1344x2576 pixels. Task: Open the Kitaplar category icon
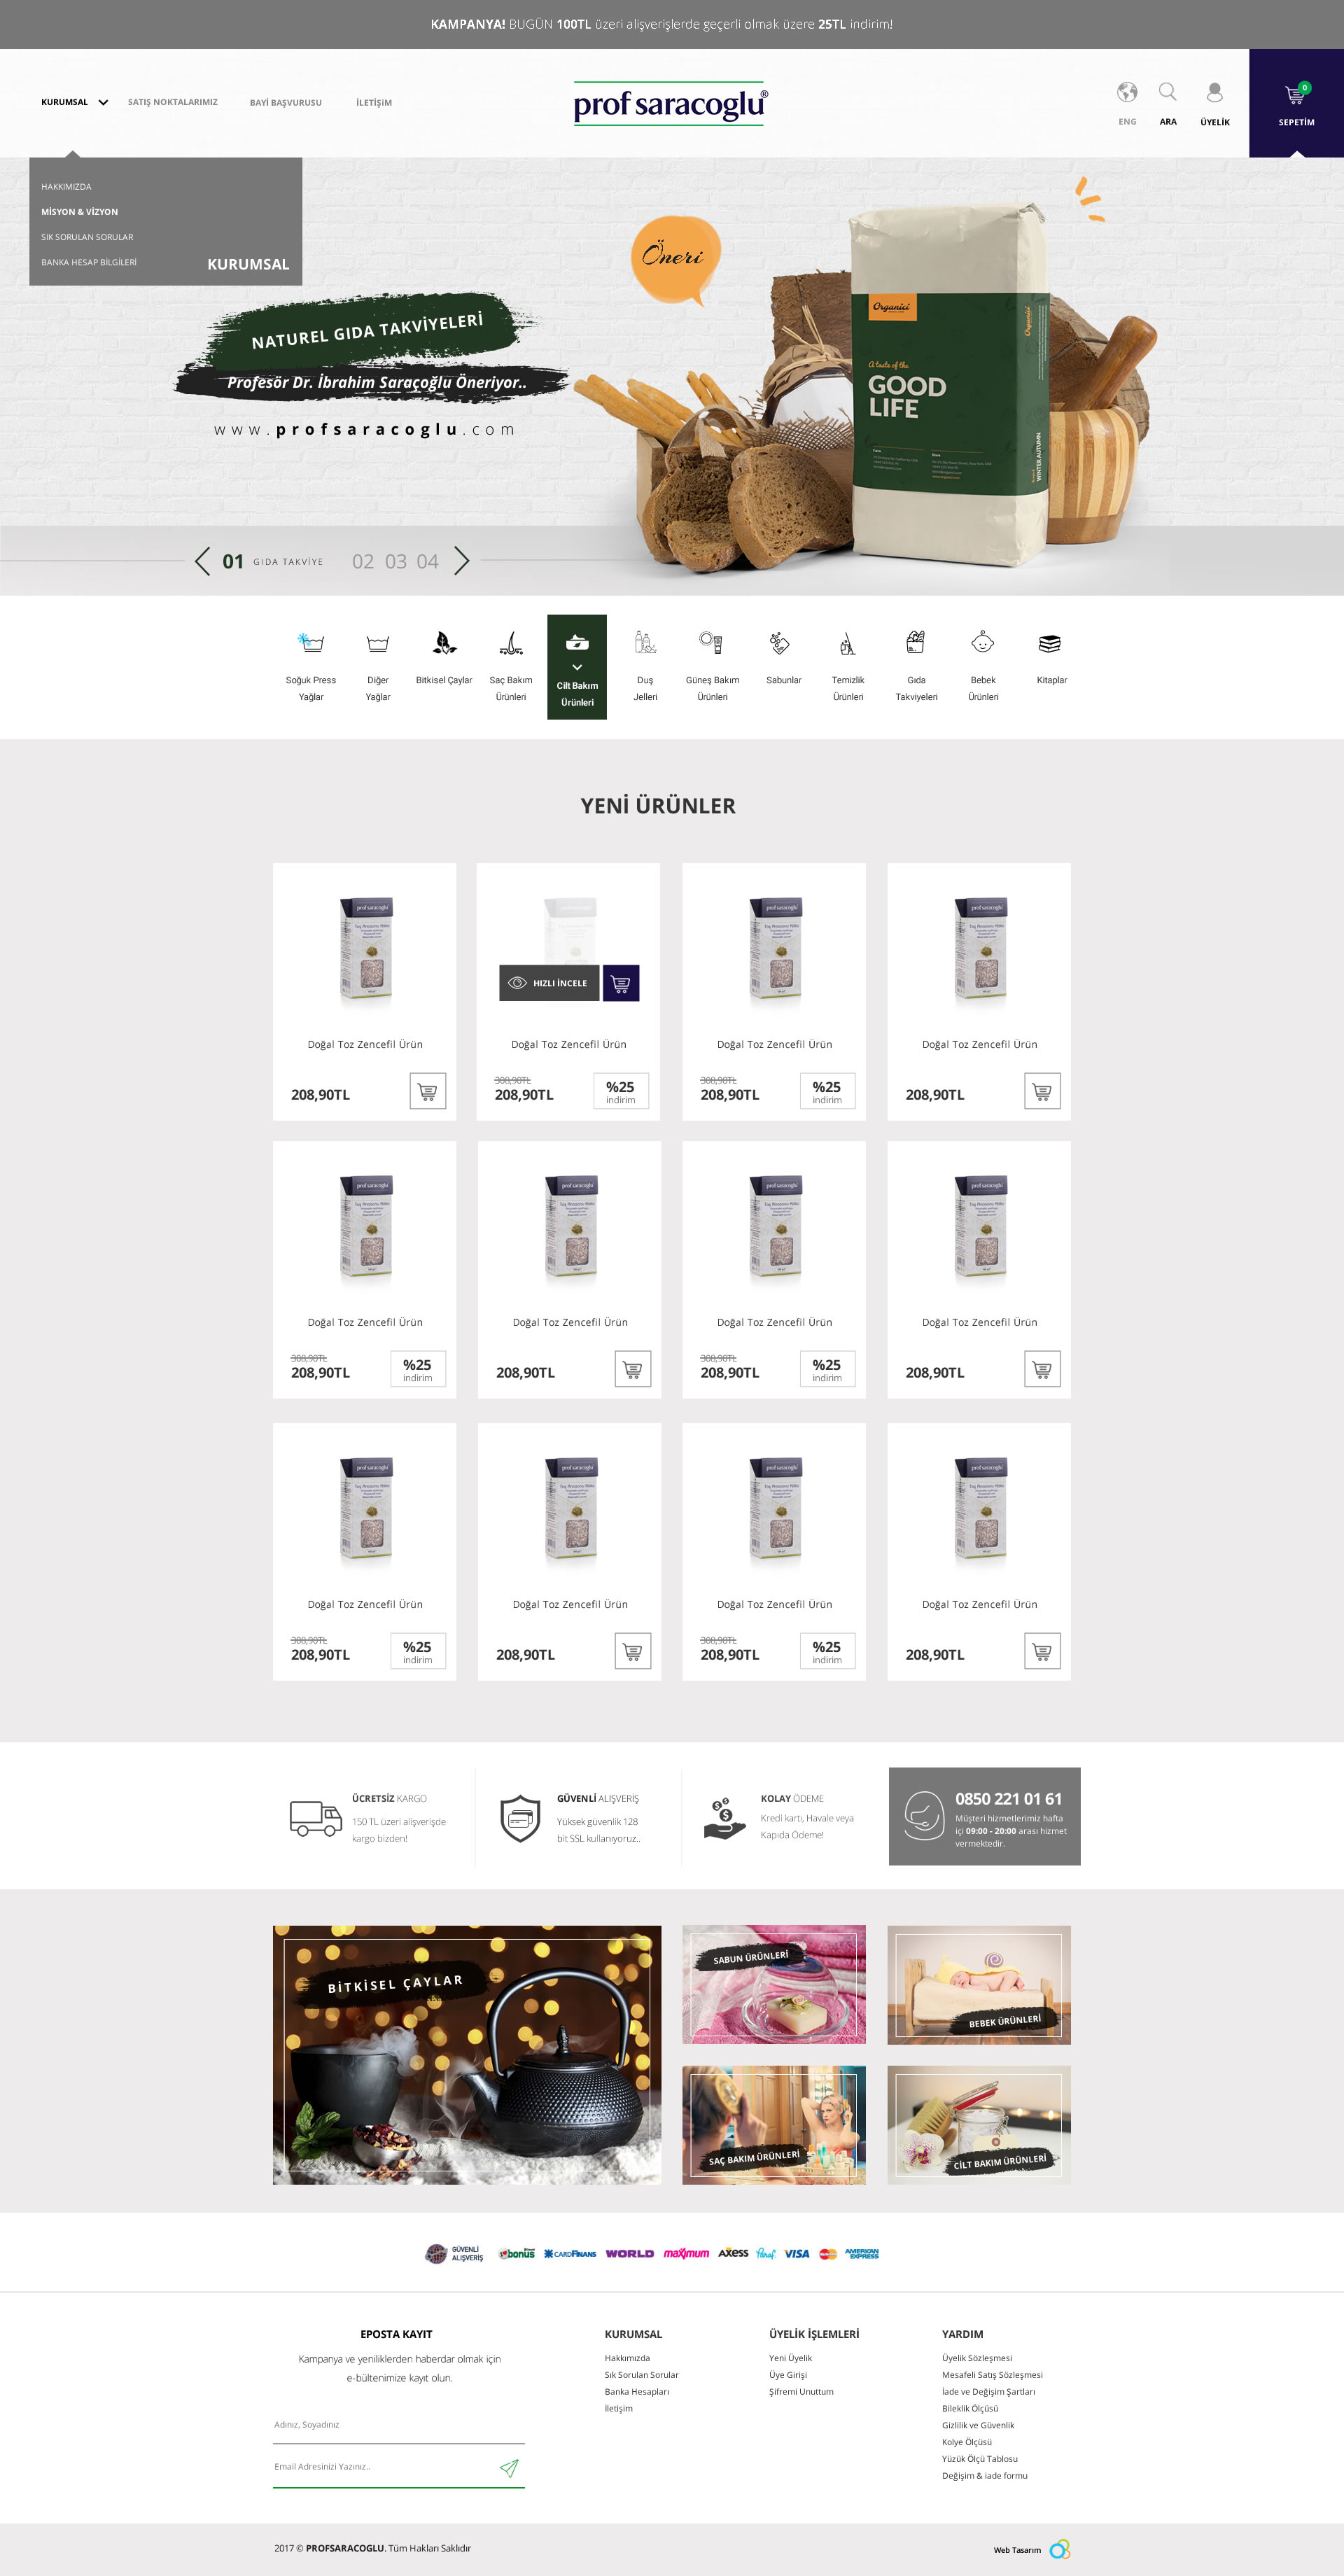(x=1050, y=643)
